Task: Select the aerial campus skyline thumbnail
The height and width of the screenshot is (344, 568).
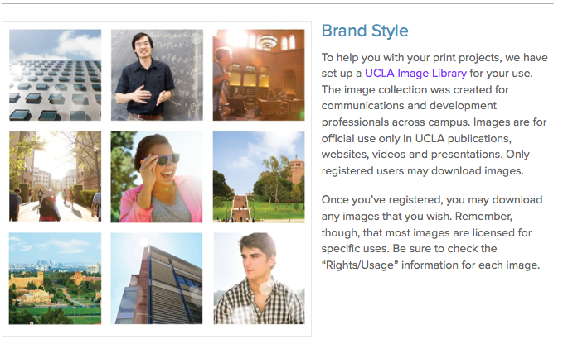Action: tap(55, 278)
